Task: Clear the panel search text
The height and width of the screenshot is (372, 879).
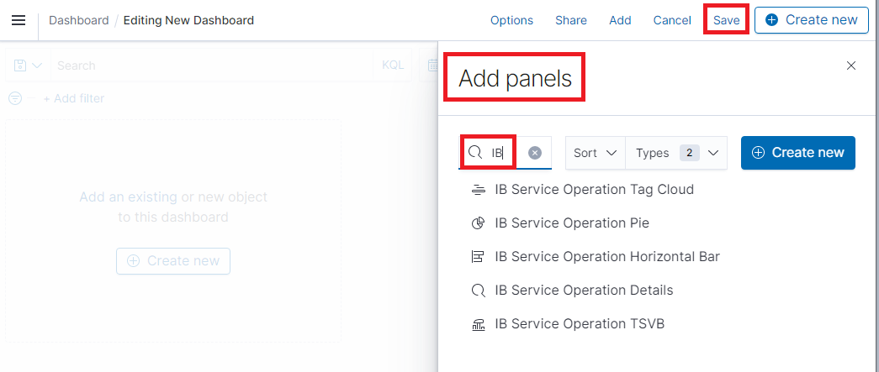Action: click(535, 153)
